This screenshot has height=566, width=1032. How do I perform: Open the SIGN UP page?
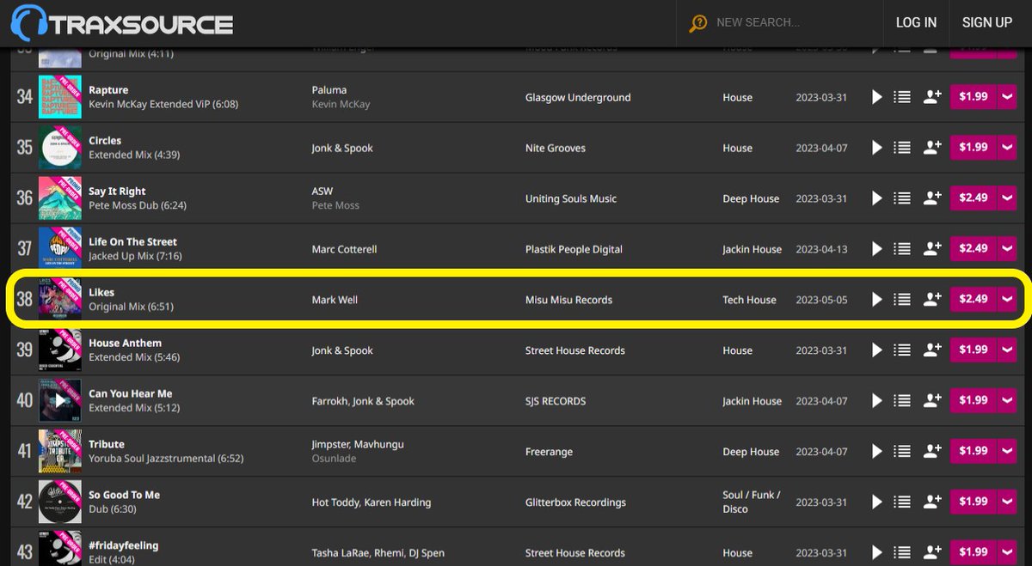[986, 22]
